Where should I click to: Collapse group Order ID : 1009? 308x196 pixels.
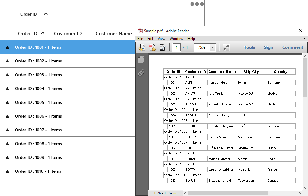click(7, 157)
